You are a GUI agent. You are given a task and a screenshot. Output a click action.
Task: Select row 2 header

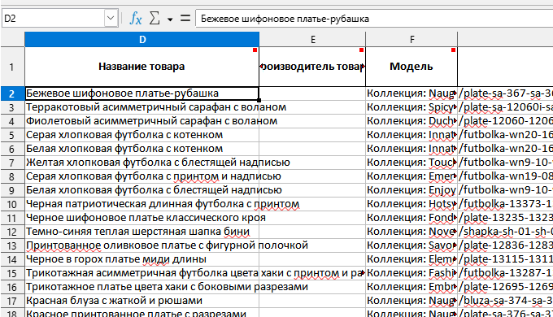11,93
